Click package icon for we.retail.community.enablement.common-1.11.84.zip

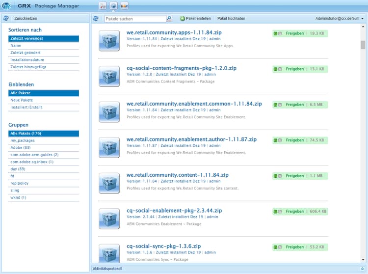pos(109,112)
